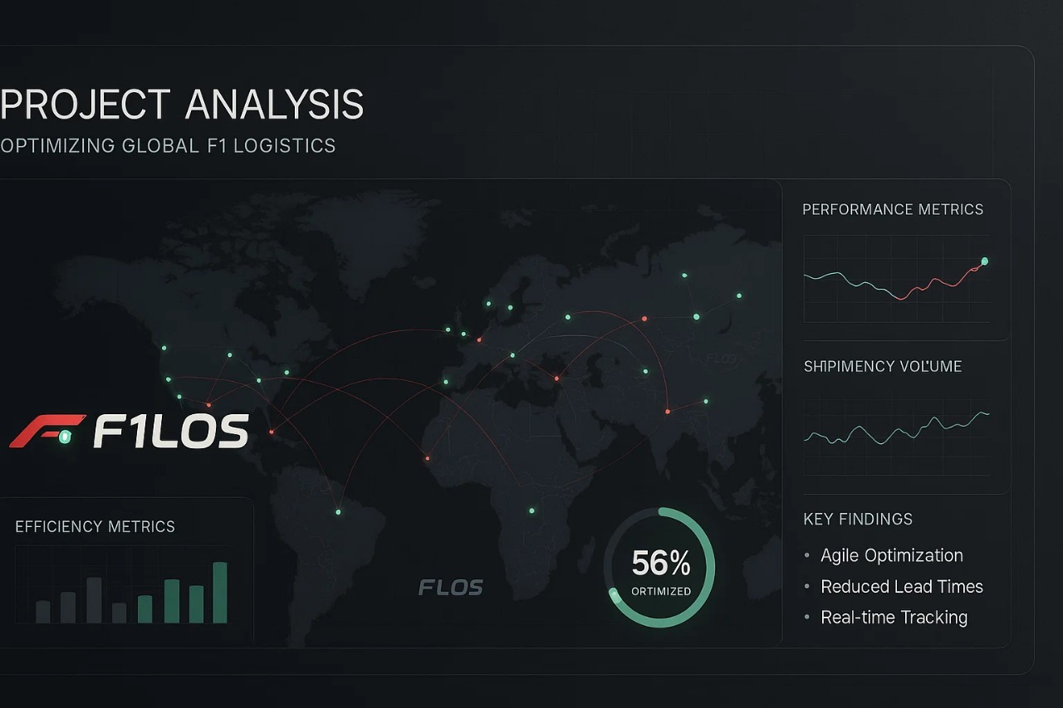Select the PROJECT ANALYSIS heading
Screen dimensions: 1063x708
182,105
